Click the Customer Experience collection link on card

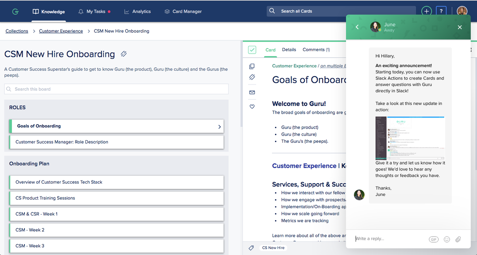(294, 66)
